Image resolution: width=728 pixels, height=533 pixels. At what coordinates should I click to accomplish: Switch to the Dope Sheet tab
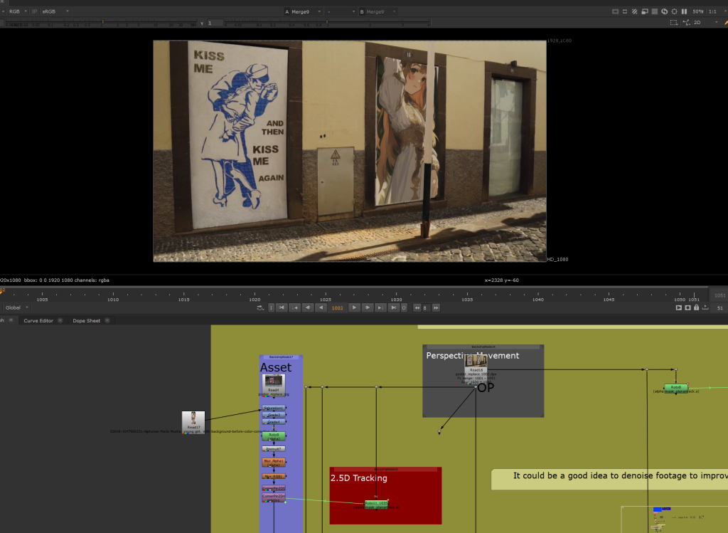point(86,321)
